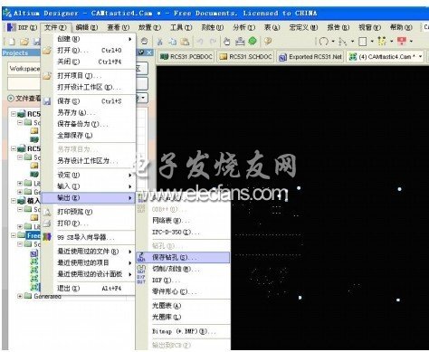Image resolution: width=429 pixels, height=352 pixels.
Task: Click the help question mark icon
Action: (x=268, y=42)
